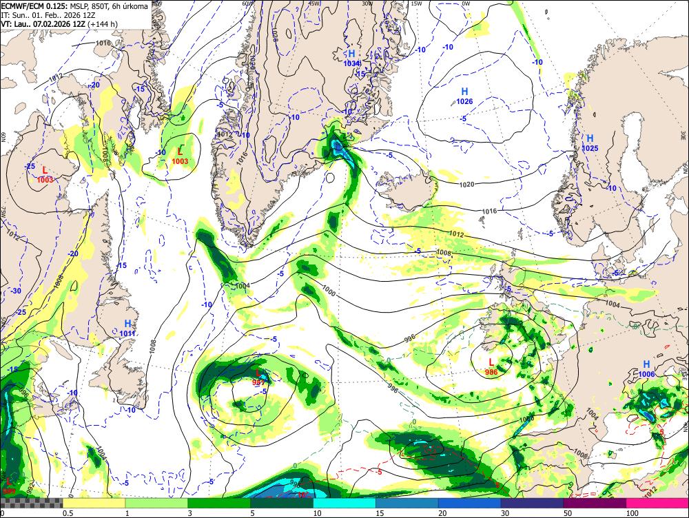Click the '-30' temperature contour label
Image resolution: width=689 pixels, height=518 pixels.
[16, 291]
